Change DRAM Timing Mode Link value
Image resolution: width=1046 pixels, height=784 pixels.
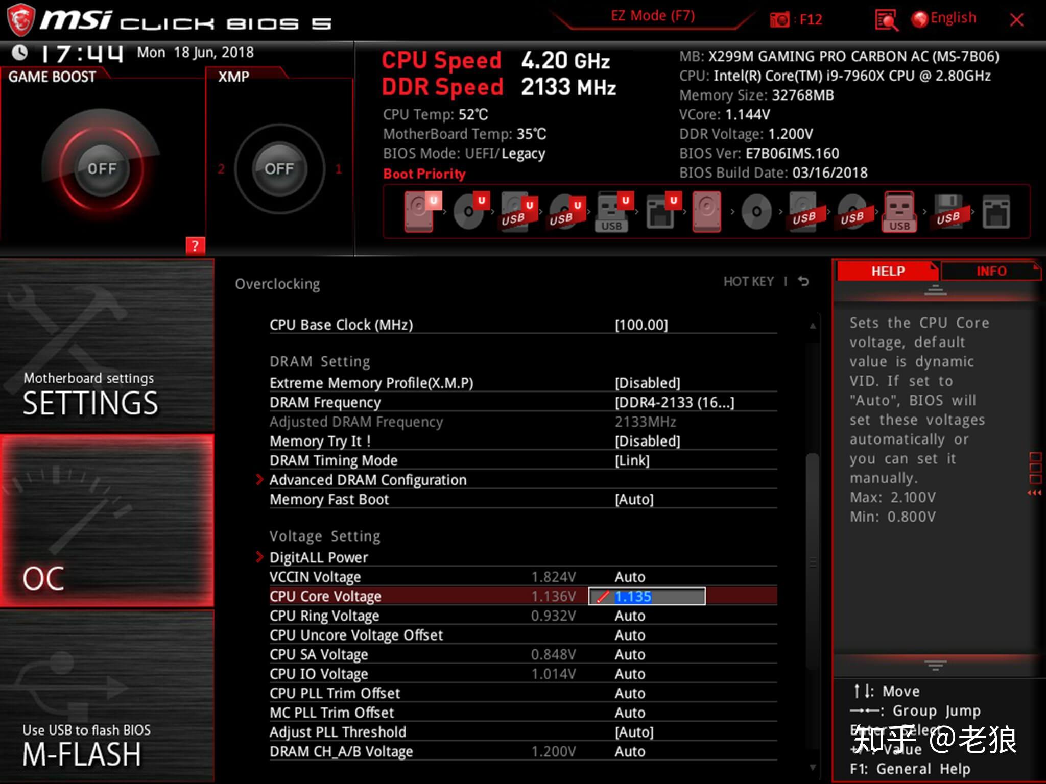[632, 460]
